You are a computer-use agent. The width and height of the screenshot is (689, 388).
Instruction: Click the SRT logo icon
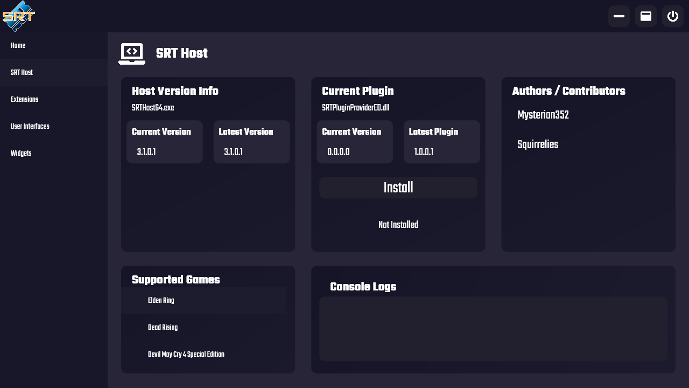[19, 16]
